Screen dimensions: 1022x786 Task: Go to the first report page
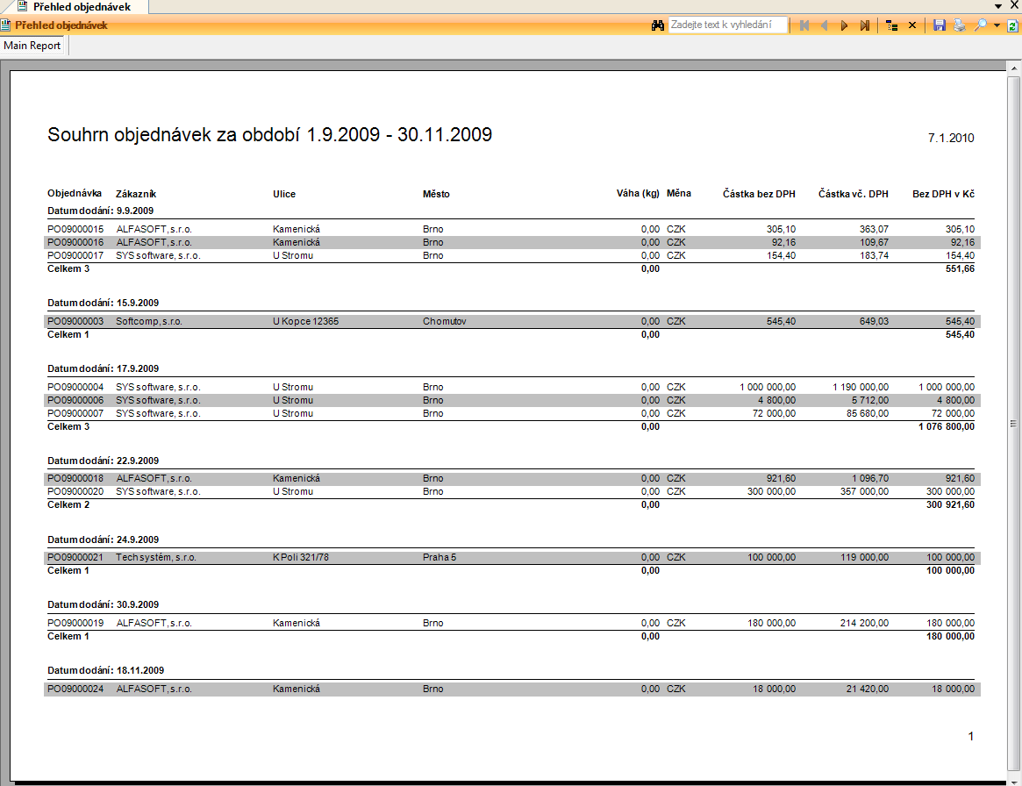[x=804, y=25]
